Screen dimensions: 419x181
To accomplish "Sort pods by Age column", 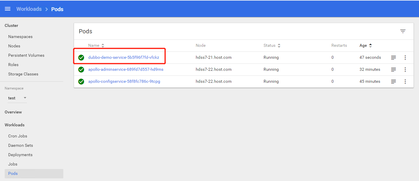I will (363, 46).
